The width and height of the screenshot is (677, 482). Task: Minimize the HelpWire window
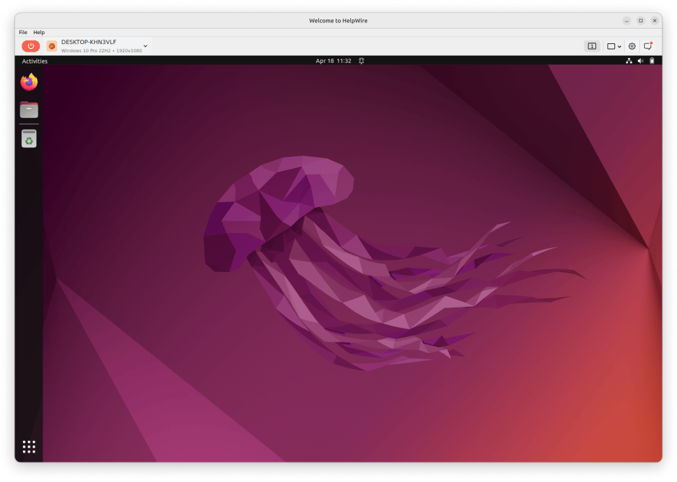pyautogui.click(x=627, y=21)
